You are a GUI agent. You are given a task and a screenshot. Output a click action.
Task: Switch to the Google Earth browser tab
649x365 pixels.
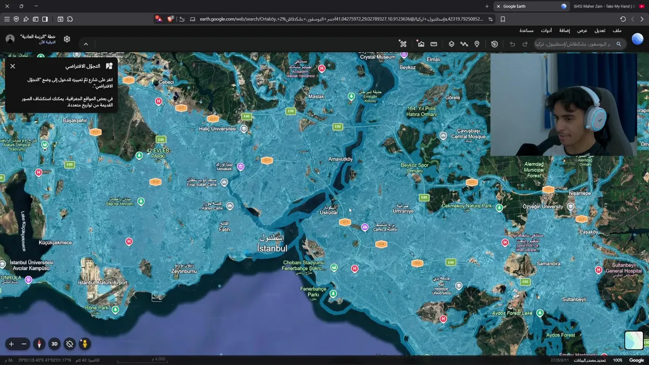tap(531, 6)
